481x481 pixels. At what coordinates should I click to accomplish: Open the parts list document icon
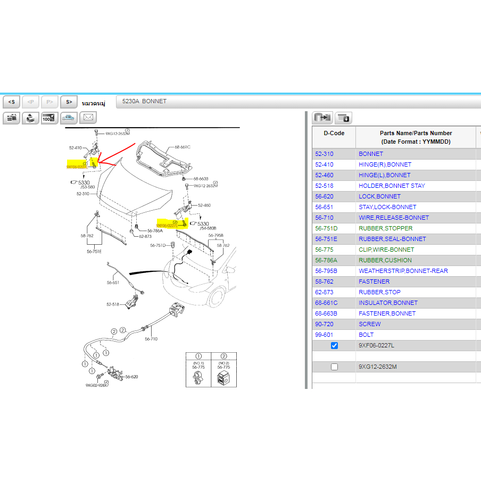click(11, 118)
